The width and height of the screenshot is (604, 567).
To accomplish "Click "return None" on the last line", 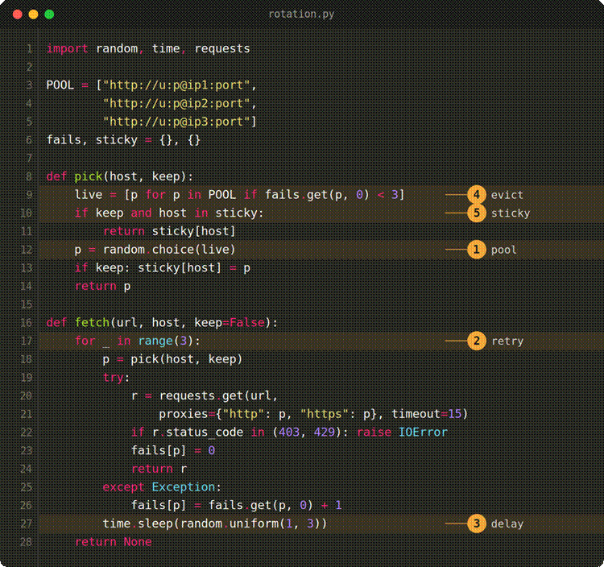I will point(114,542).
